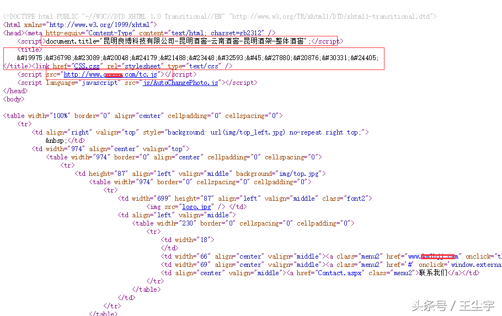
Task: Click the document.title script text
Action: coord(178,41)
